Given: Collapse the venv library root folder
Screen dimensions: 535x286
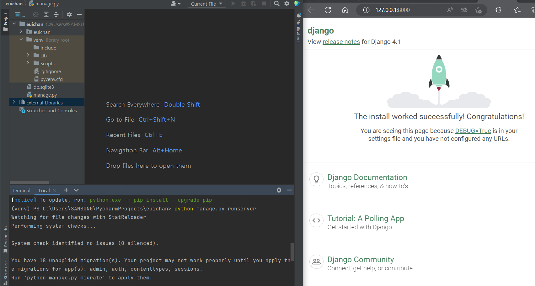Looking at the screenshot, I should click(21, 40).
